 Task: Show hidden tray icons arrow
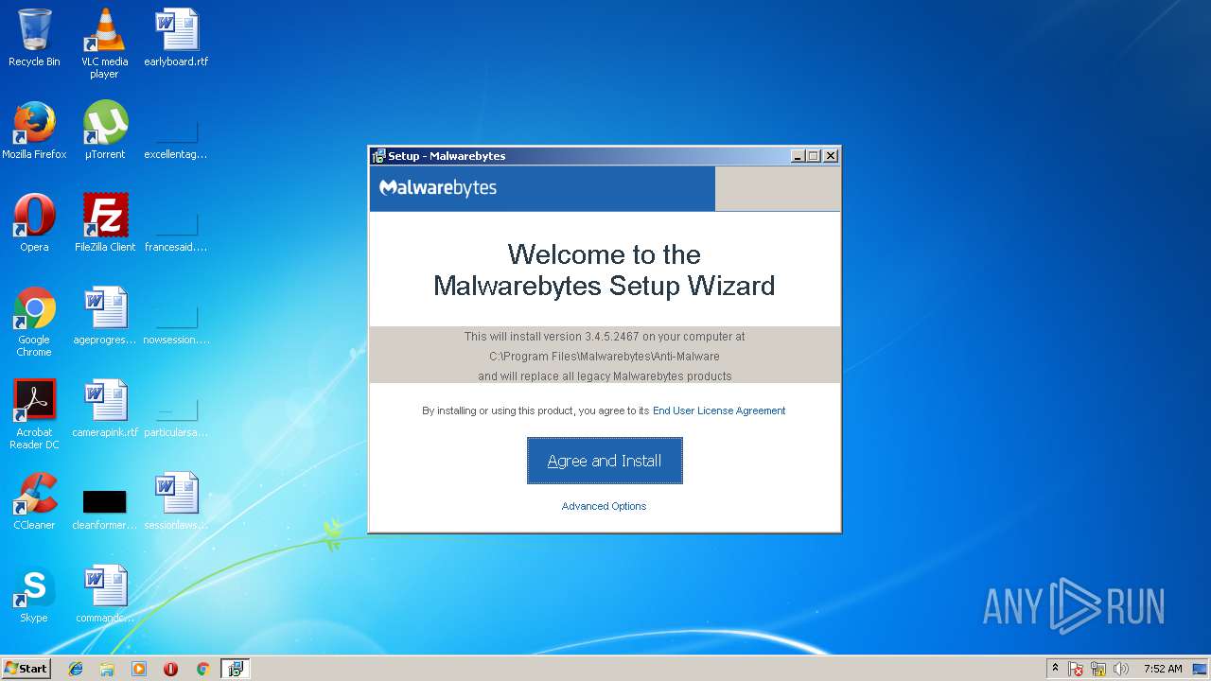pos(1055,669)
